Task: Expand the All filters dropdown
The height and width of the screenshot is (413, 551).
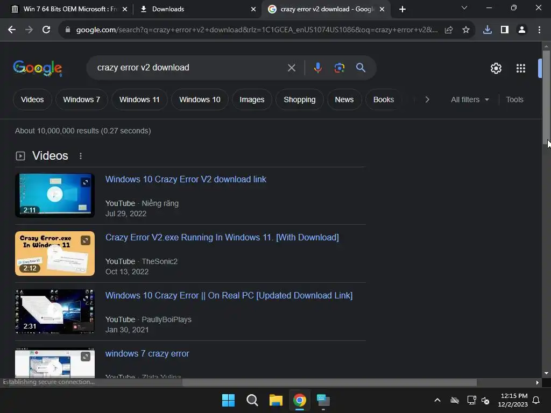Action: (x=470, y=99)
